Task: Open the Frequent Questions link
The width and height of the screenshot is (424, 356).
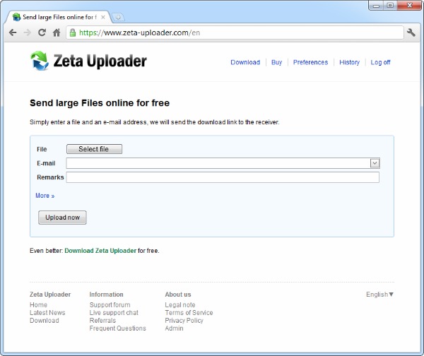Action: click(117, 328)
